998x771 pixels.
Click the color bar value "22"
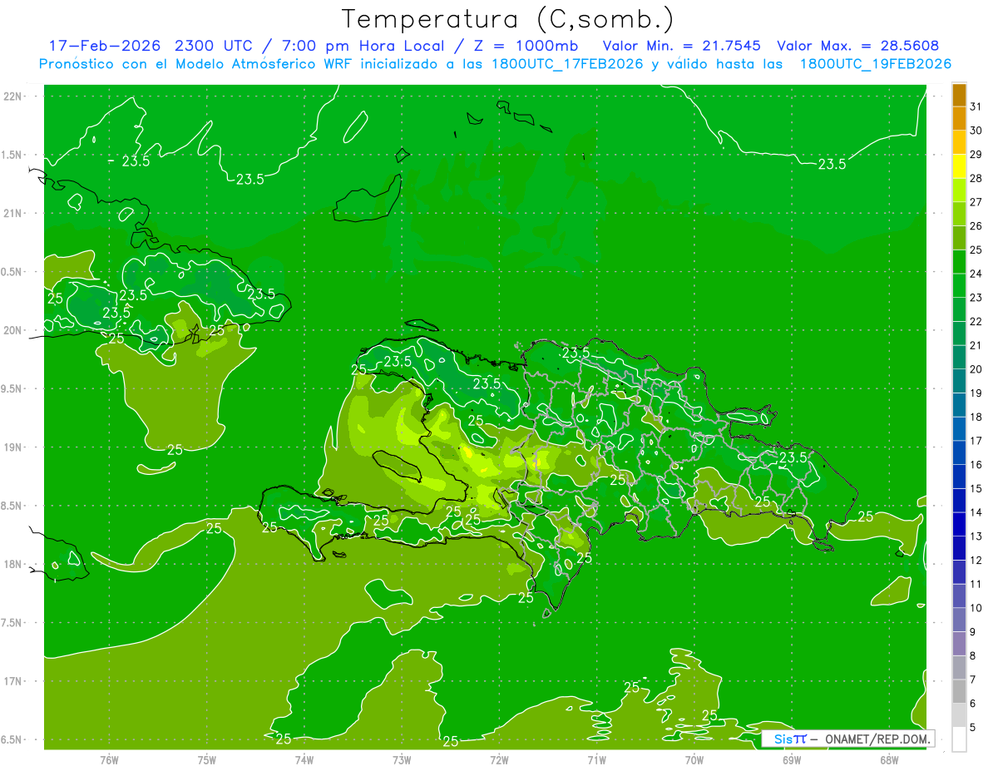(x=976, y=321)
